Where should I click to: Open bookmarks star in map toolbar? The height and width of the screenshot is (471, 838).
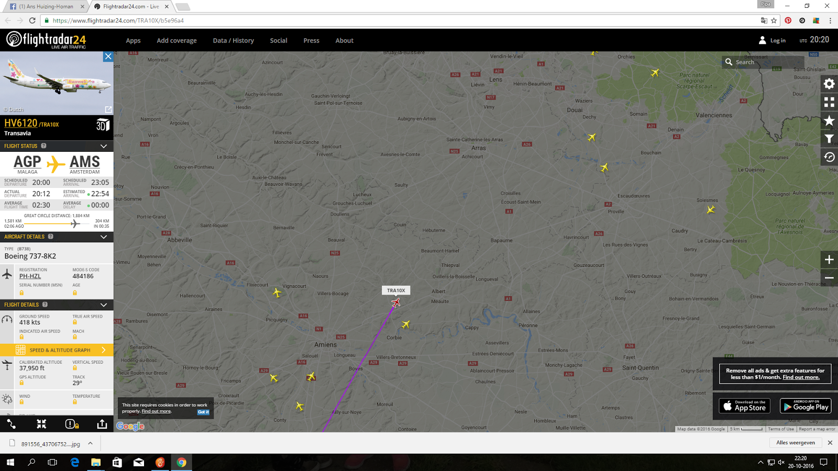[829, 121]
